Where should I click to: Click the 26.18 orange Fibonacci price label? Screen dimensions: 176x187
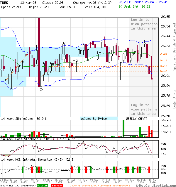tap(163, 60)
